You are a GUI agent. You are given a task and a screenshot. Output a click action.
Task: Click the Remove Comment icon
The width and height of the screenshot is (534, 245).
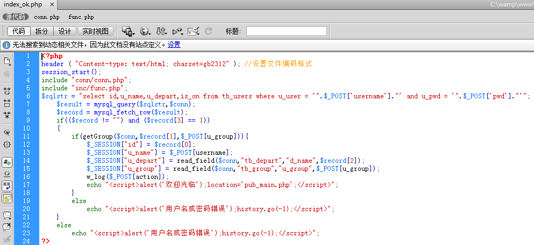pos(7,226)
